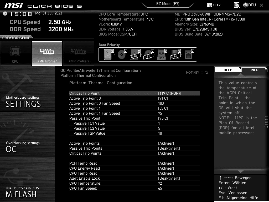269x202 pixels.
Task: Edit Active Trip Point 0 Fan Speed value 100
Action: (x=134, y=103)
